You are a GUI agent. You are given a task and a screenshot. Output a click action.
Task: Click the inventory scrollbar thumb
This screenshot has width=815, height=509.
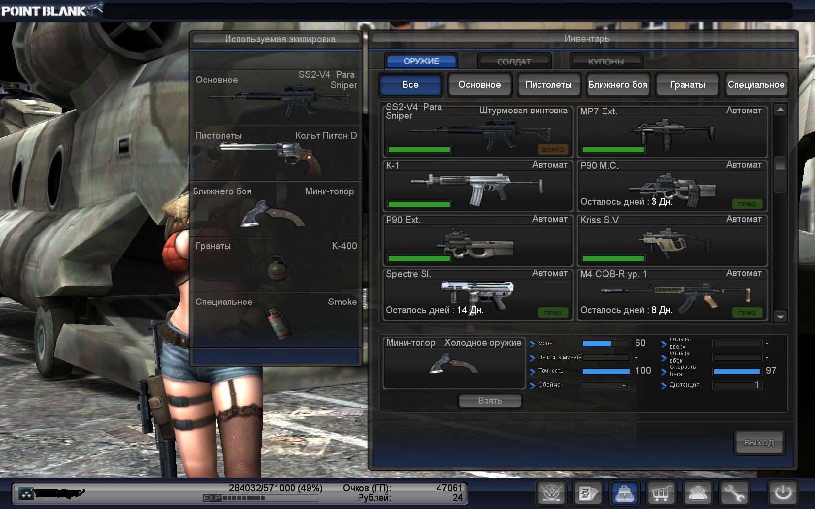pyautogui.click(x=780, y=175)
